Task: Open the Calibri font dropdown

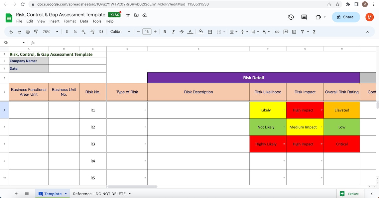Action: point(120,32)
